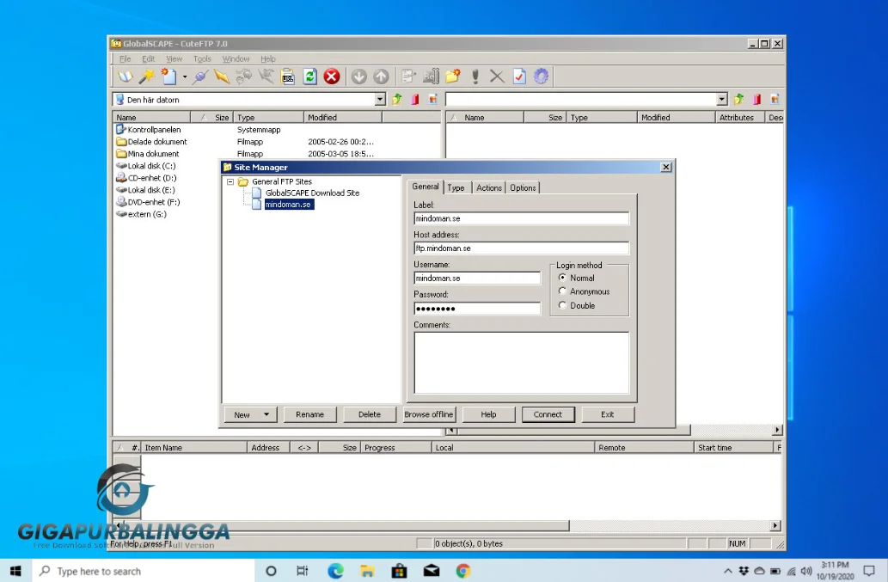Image resolution: width=888 pixels, height=582 pixels.
Task: Open the Help menu
Action: (x=268, y=58)
